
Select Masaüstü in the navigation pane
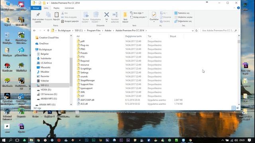[x=43, y=67]
